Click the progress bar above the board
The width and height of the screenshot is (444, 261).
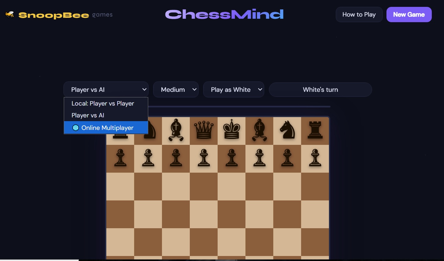[x=239, y=106]
